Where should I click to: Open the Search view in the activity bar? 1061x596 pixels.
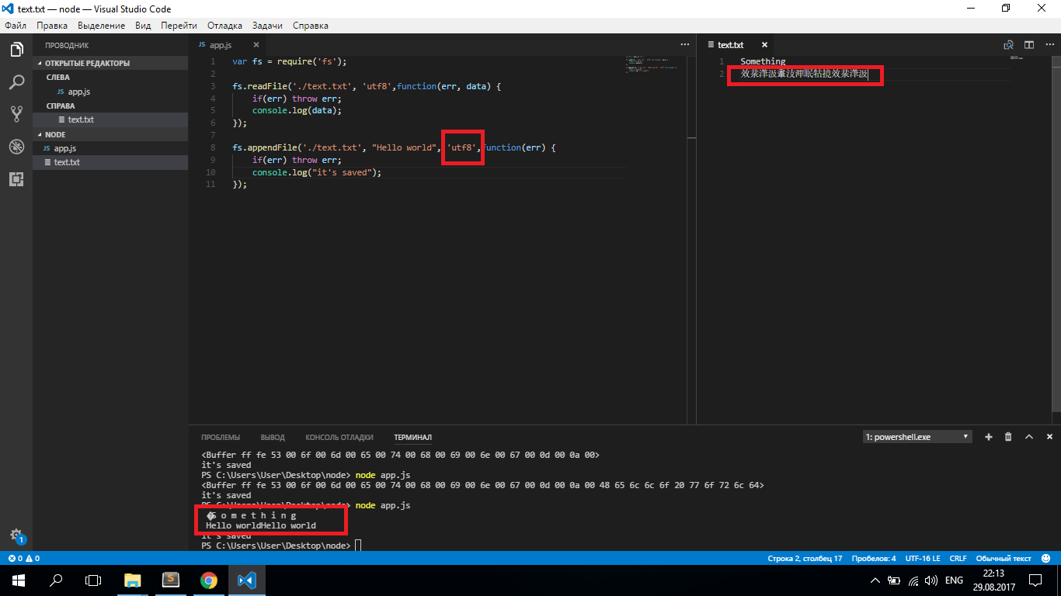point(16,81)
